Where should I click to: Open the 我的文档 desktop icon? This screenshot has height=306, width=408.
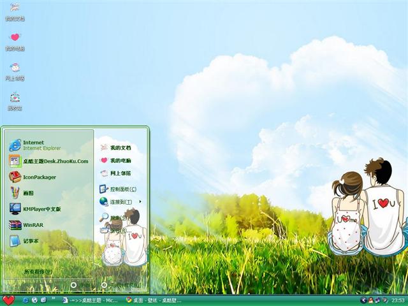click(15, 11)
